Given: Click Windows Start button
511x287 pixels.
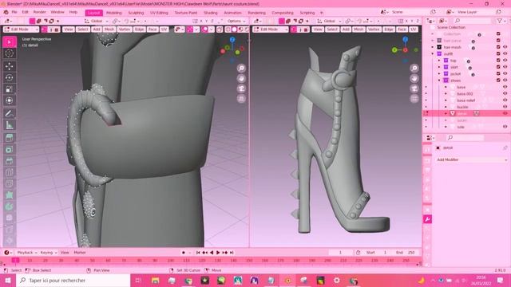Looking at the screenshot, I should pos(8,280).
